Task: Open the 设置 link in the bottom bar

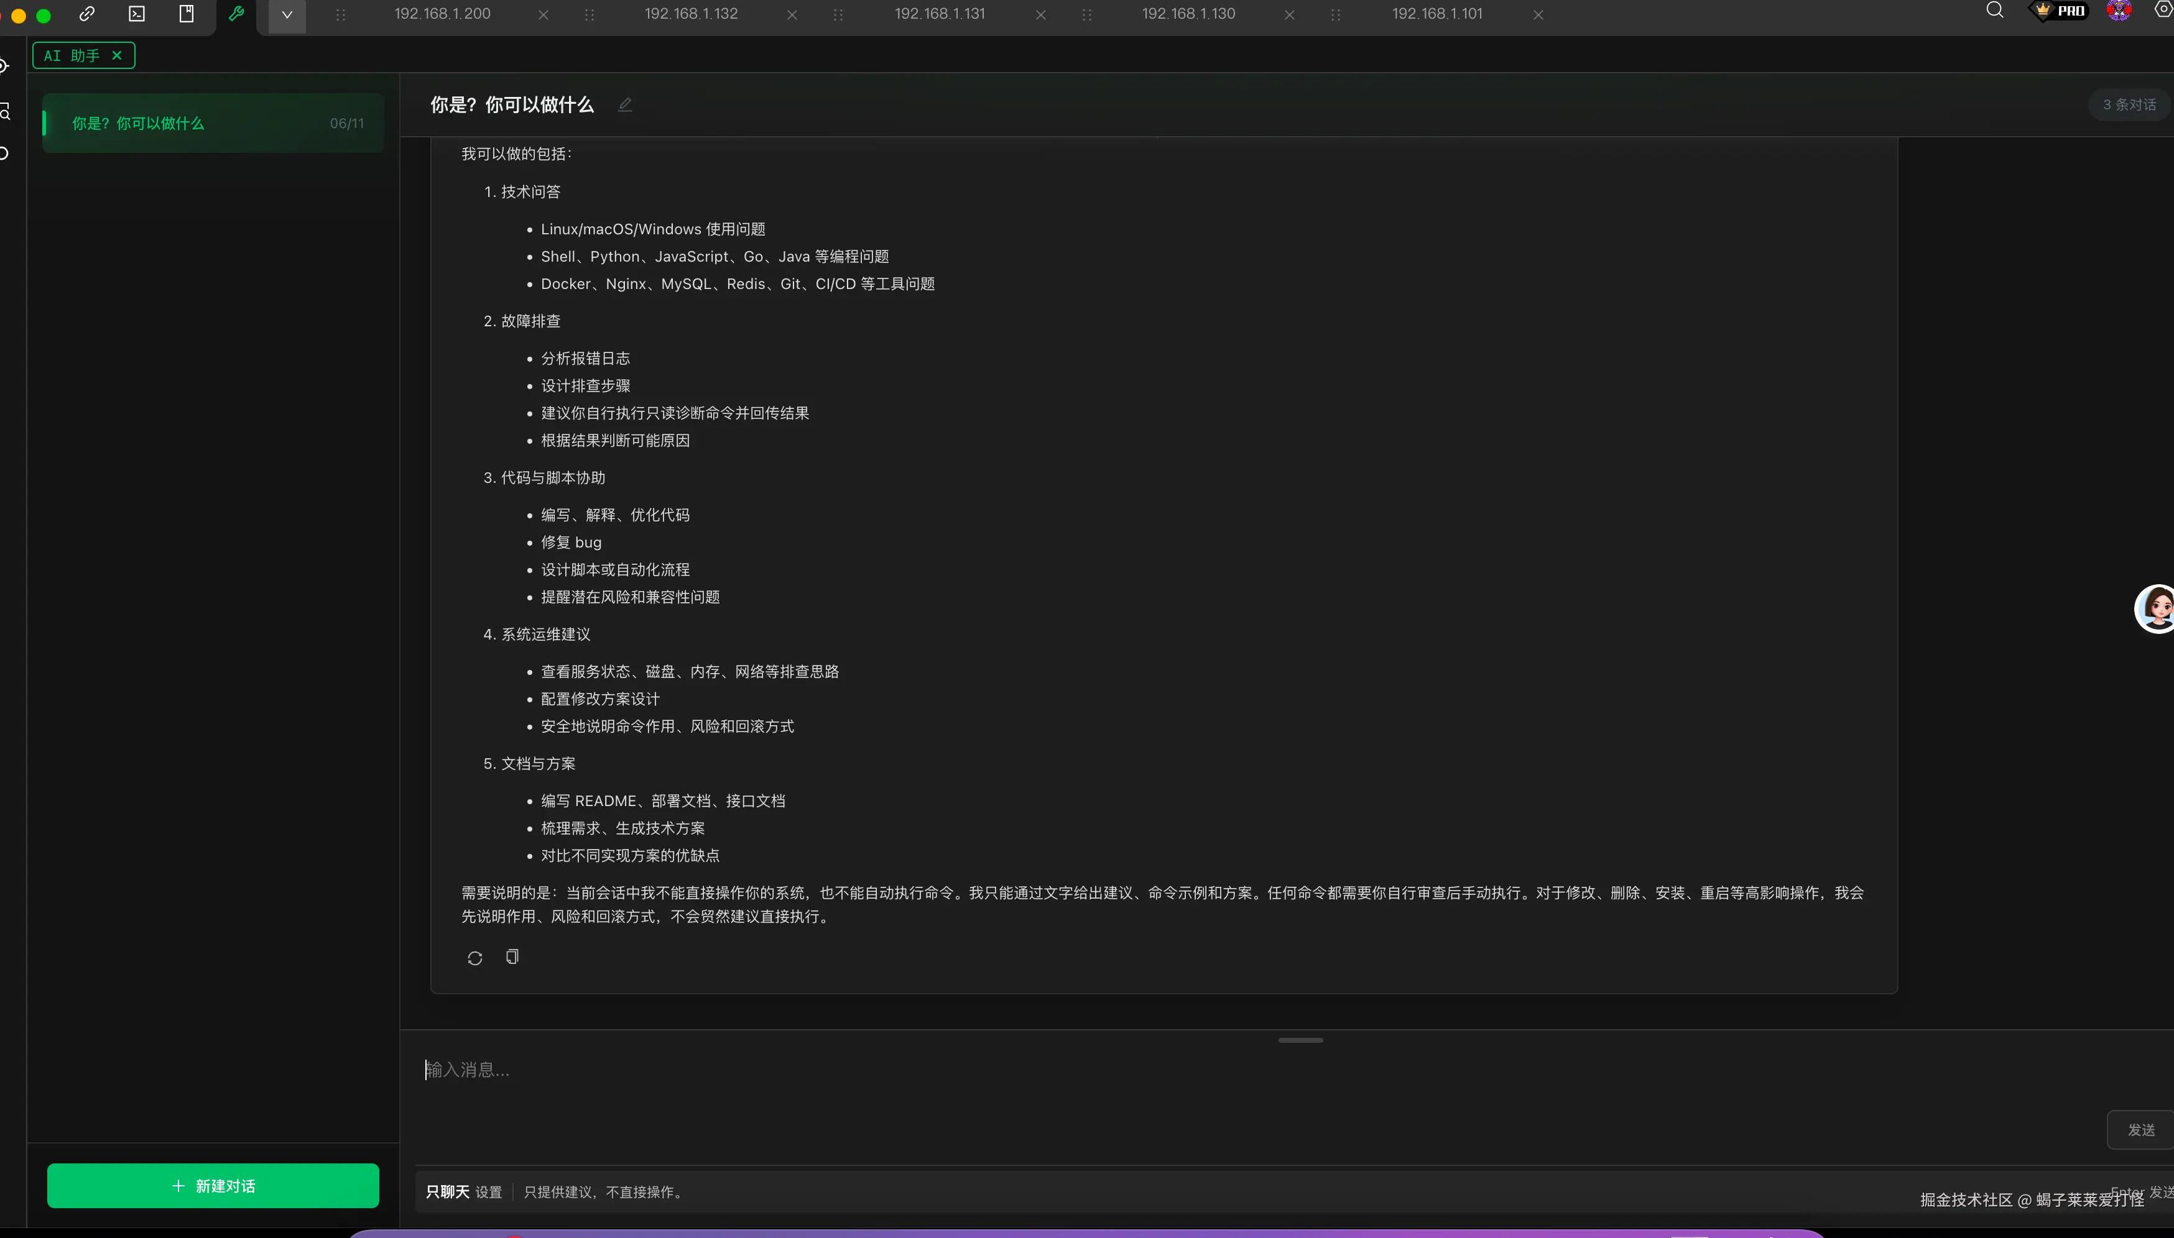Action: [x=488, y=1192]
